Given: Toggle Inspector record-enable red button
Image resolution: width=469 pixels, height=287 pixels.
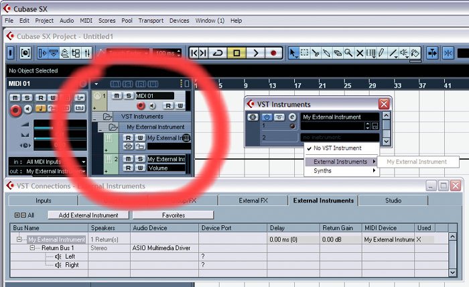Looking at the screenshot, I should [15, 110].
